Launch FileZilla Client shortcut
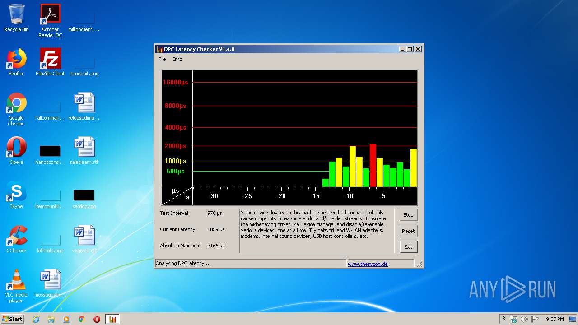The height and width of the screenshot is (325, 578). [50, 62]
